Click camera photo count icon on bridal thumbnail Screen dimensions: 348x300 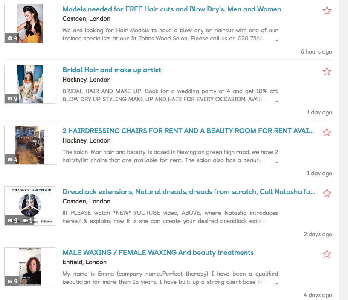[10, 99]
